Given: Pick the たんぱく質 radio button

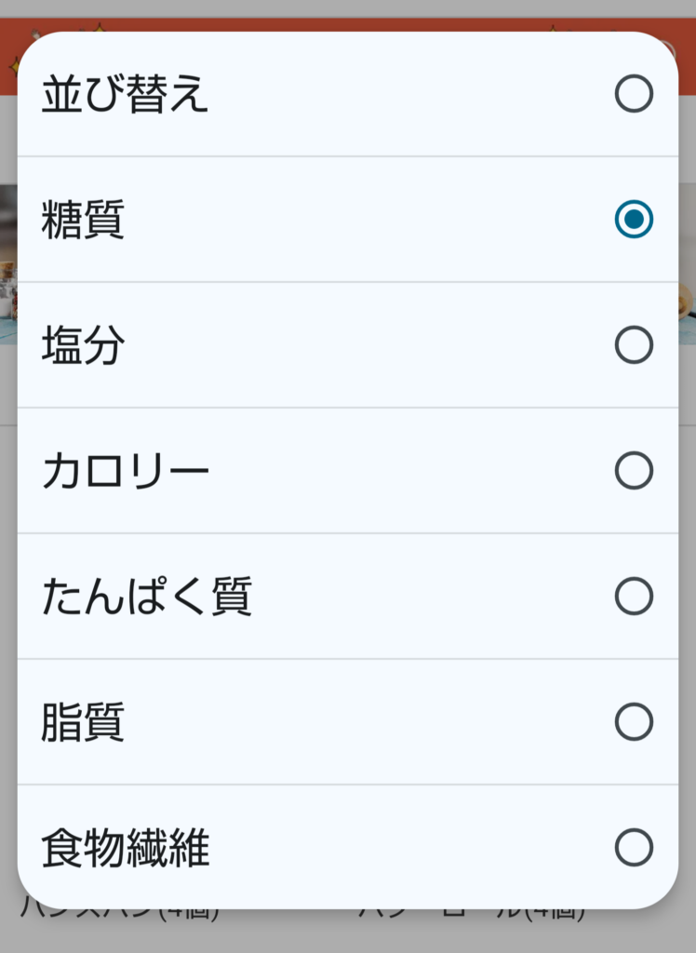Looking at the screenshot, I should [634, 597].
